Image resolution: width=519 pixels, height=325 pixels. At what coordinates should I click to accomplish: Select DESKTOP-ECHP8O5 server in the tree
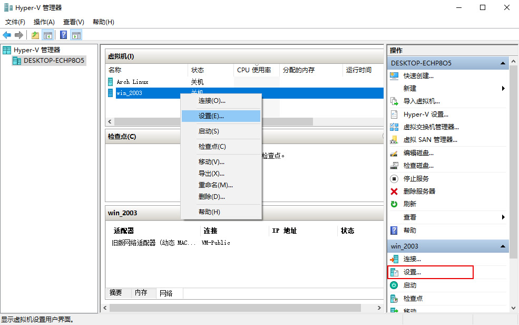pos(49,61)
